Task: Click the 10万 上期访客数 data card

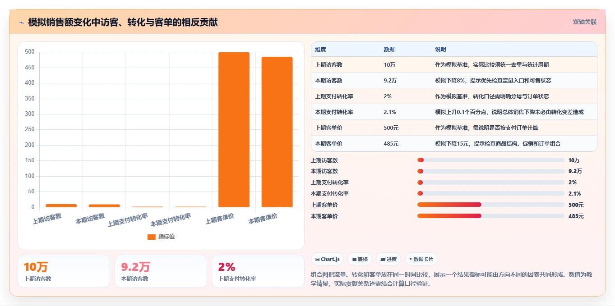Action: click(x=64, y=271)
